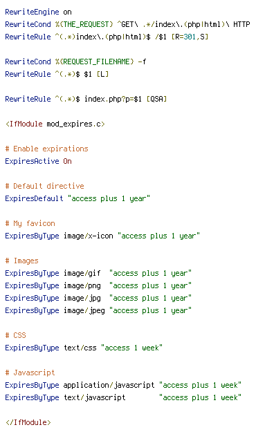The width and height of the screenshot is (256, 434).
Task: Click the THE_REQUEST variable text
Action: coord(84,25)
